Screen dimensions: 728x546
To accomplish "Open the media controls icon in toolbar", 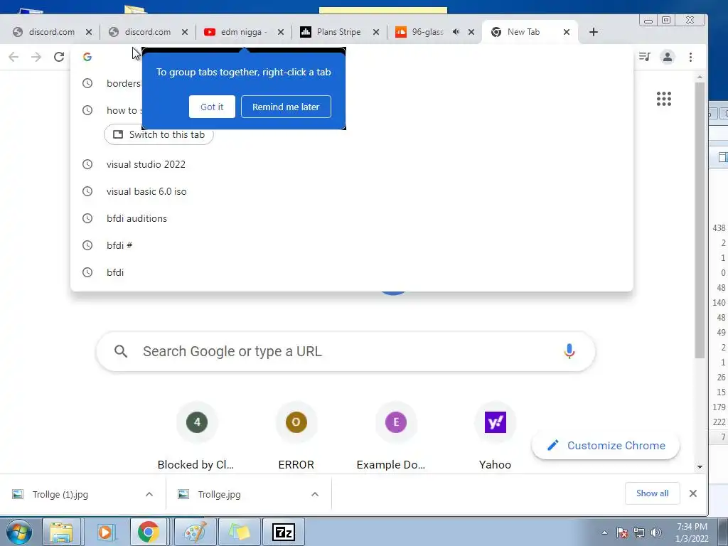I will (644, 57).
